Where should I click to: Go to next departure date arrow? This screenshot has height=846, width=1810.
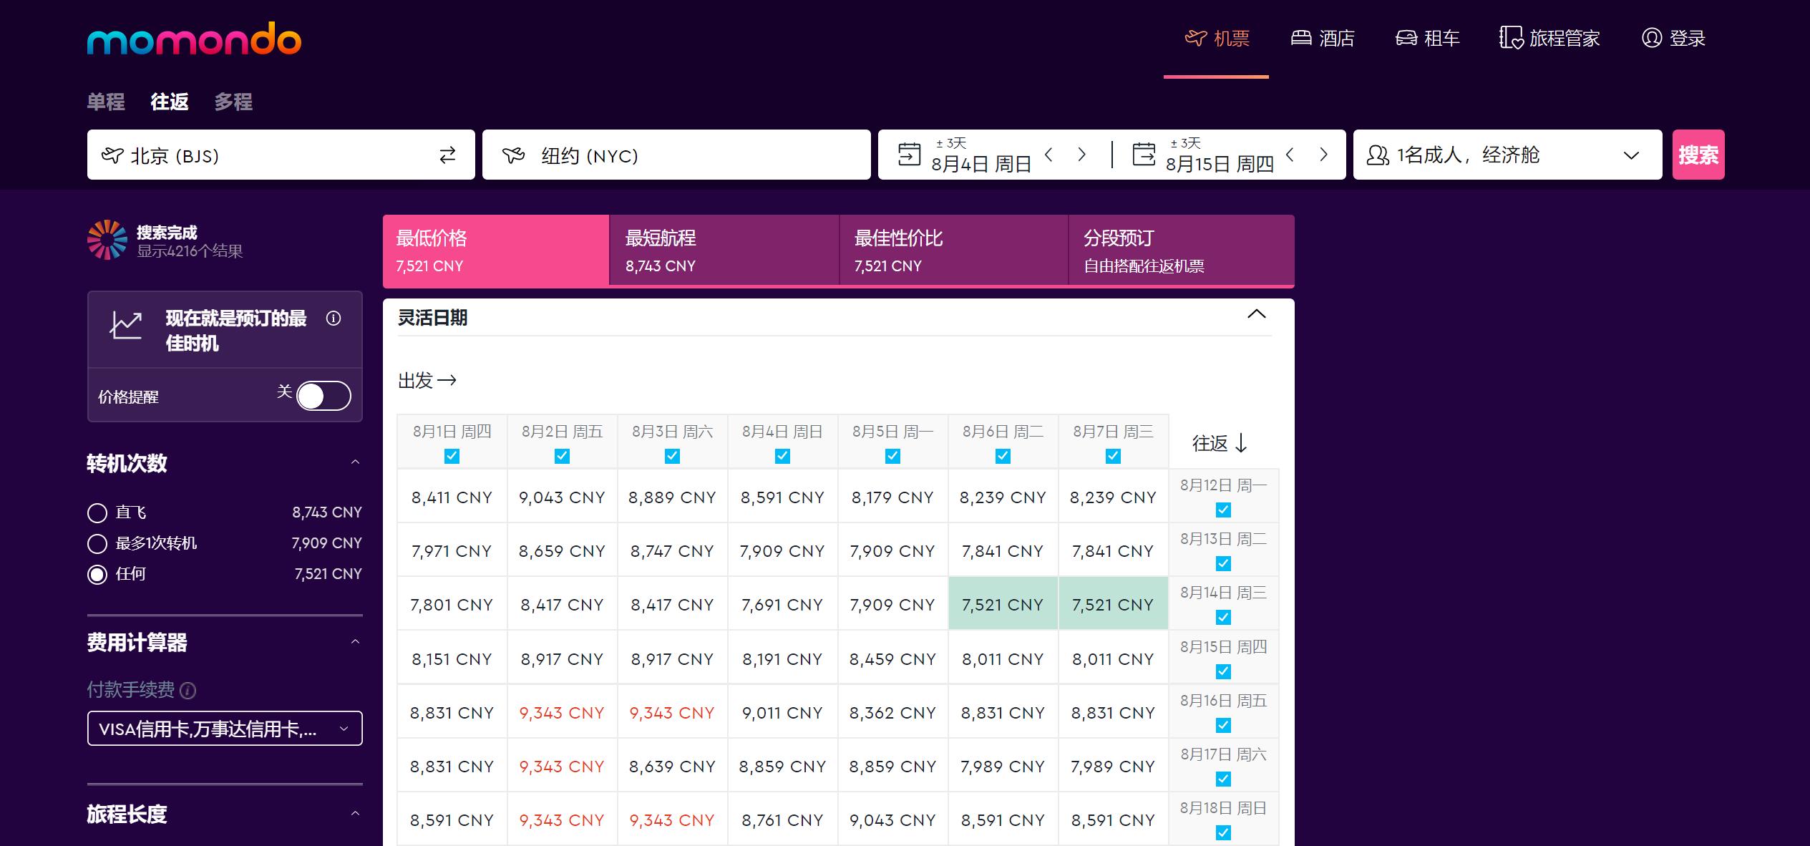point(1081,155)
